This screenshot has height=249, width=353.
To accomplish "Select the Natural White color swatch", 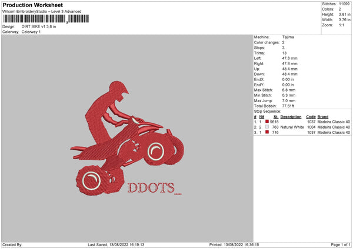I will click(267, 127).
